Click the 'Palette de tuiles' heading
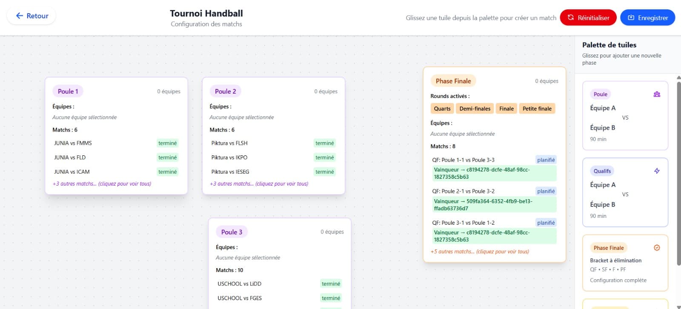 tap(609, 45)
